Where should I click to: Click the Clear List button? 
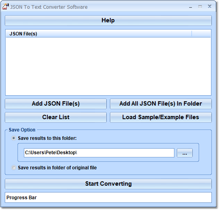tap(56, 117)
